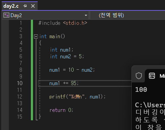
Task: Click 'num1 = 10 - num2;' statement
Action: tap(72, 70)
